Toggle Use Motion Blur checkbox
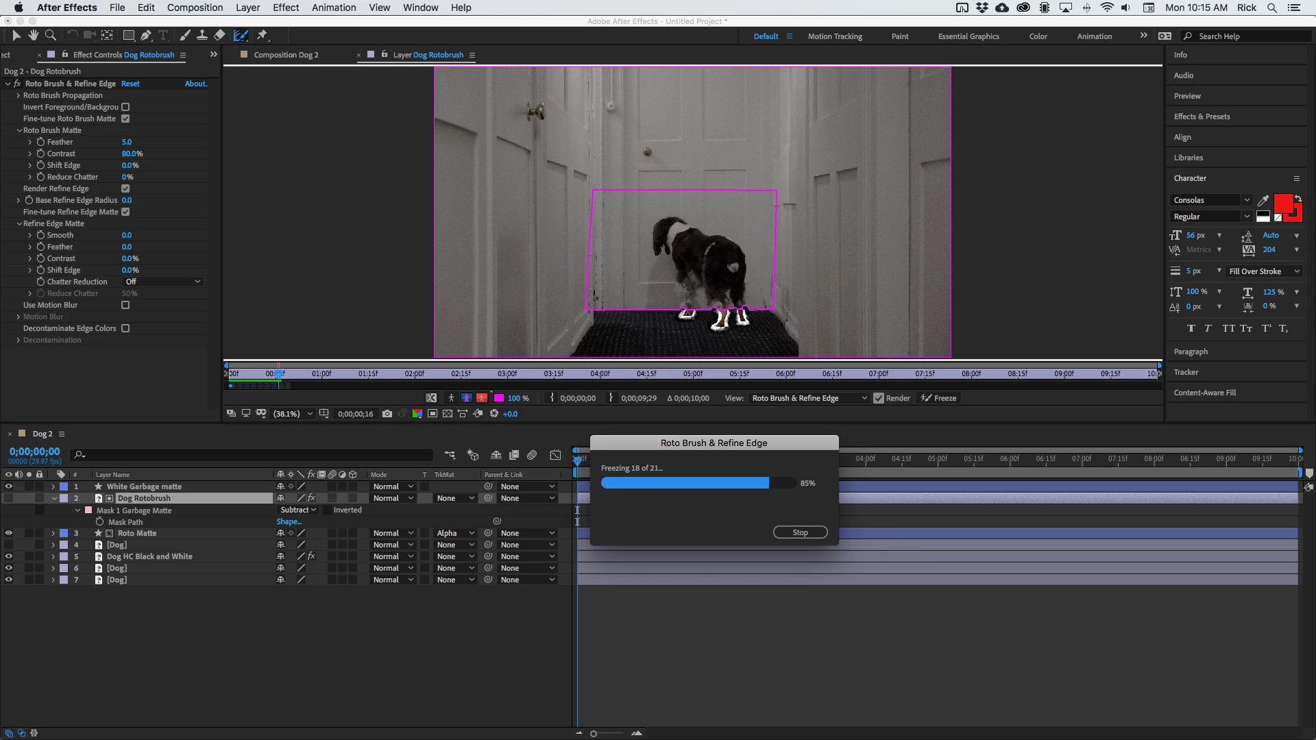The image size is (1316, 740). coord(125,305)
